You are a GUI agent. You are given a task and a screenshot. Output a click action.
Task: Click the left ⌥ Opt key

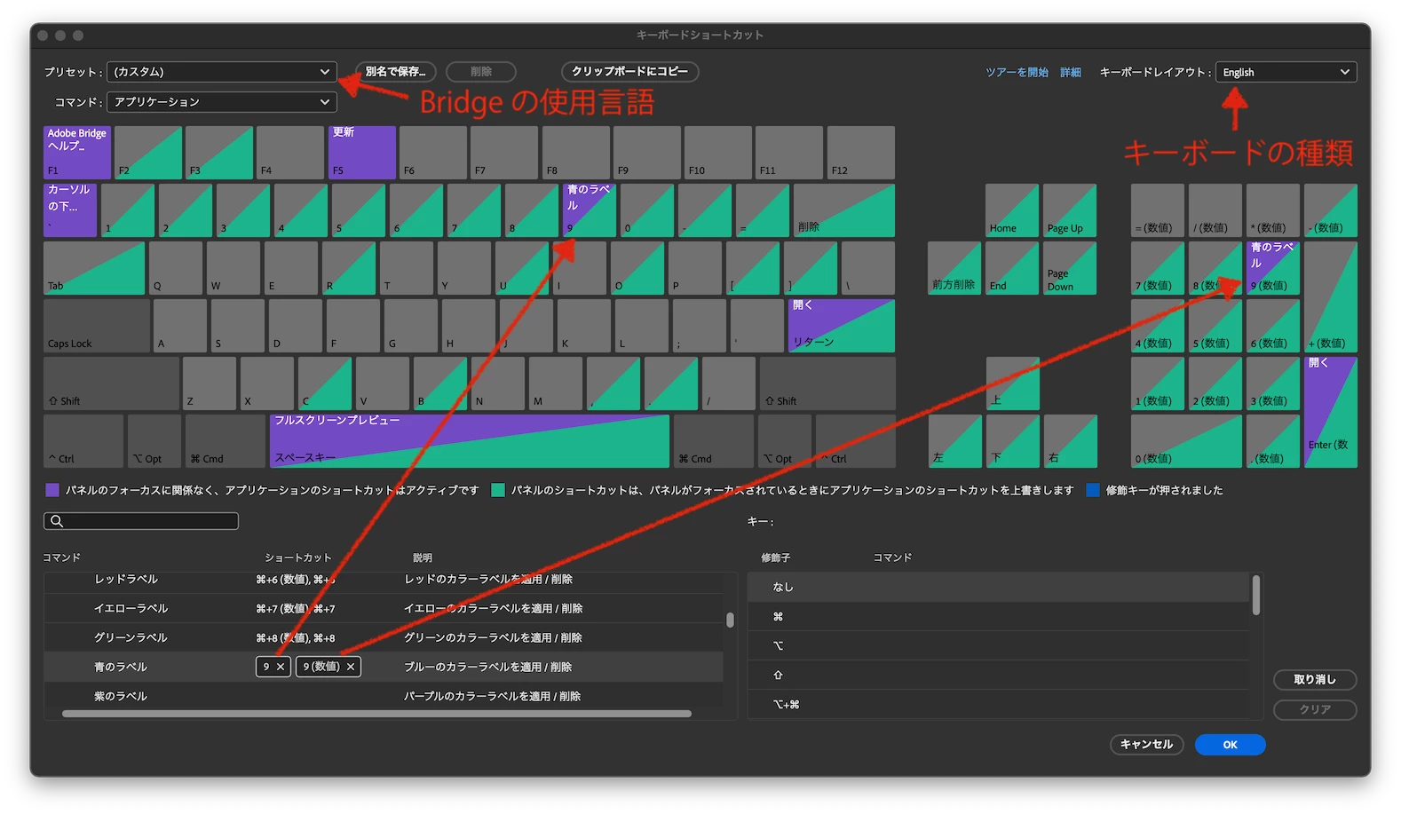coord(154,441)
